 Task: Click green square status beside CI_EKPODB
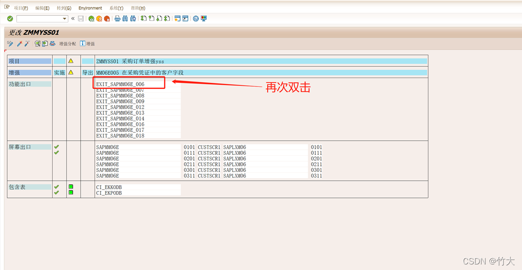pos(71,192)
